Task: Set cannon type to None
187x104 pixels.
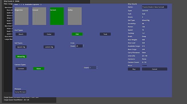Action: point(39,68)
